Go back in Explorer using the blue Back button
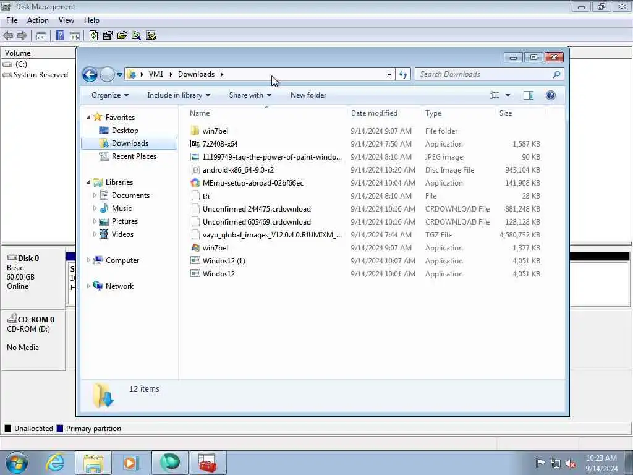This screenshot has height=475, width=633. [90, 74]
